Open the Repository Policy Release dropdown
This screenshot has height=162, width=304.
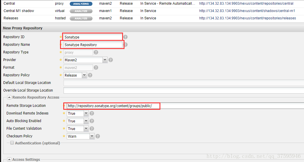pyautogui.click(x=84, y=75)
